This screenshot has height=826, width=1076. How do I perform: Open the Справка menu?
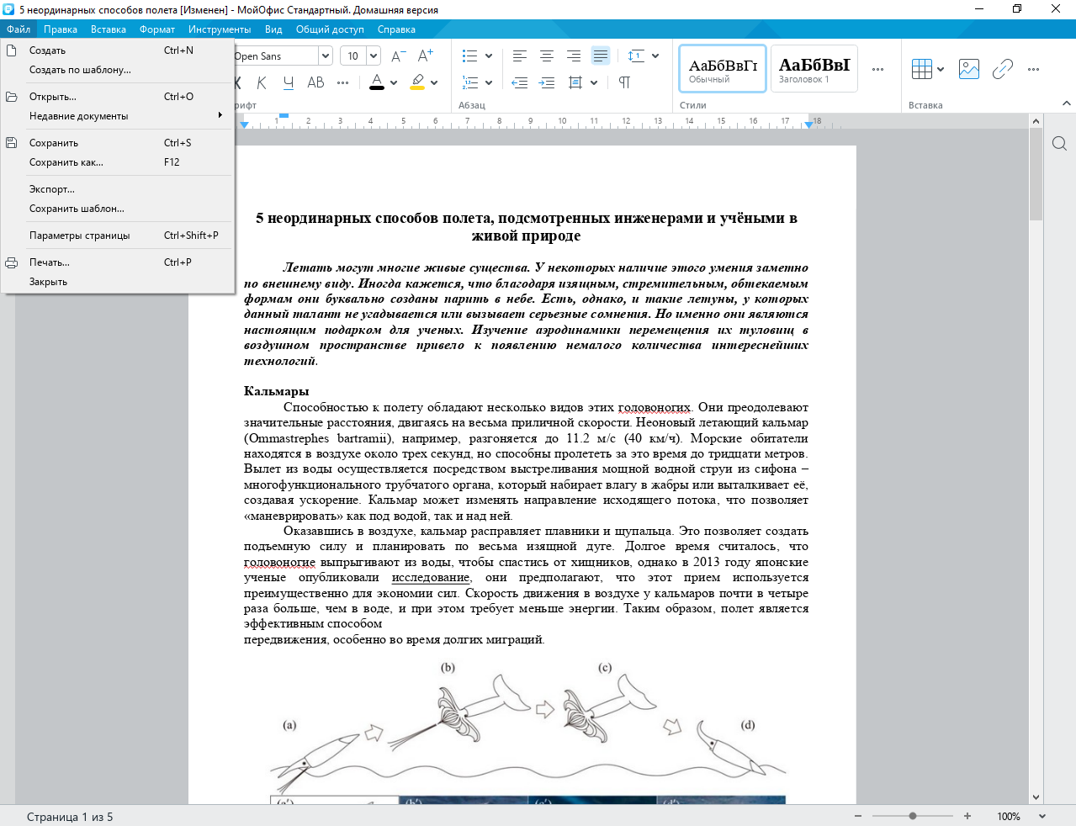click(x=396, y=29)
